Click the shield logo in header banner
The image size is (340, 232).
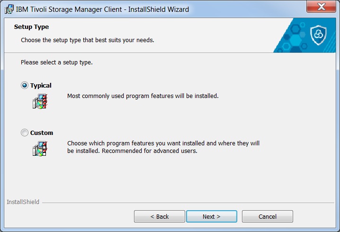coord(318,35)
